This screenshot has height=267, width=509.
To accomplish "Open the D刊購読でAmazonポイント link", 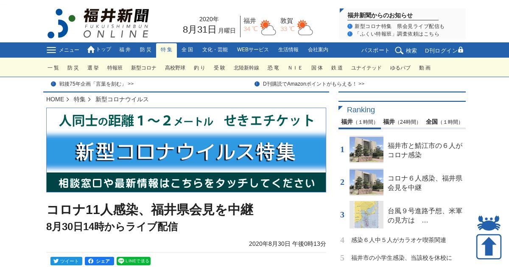I will (313, 84).
